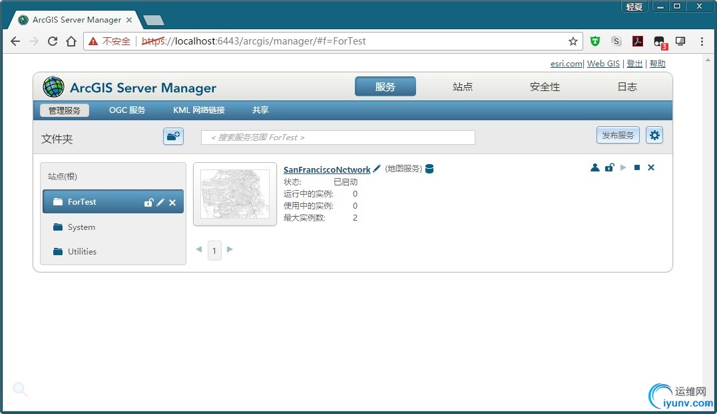Select the 管理服务 sub-tab
Image resolution: width=717 pixels, height=414 pixels.
pyautogui.click(x=65, y=110)
